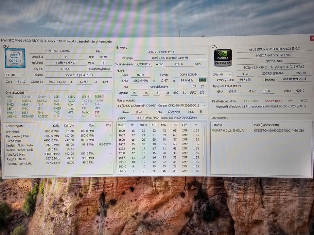
Task: Click the red SST feature flag
Action: tap(97, 112)
